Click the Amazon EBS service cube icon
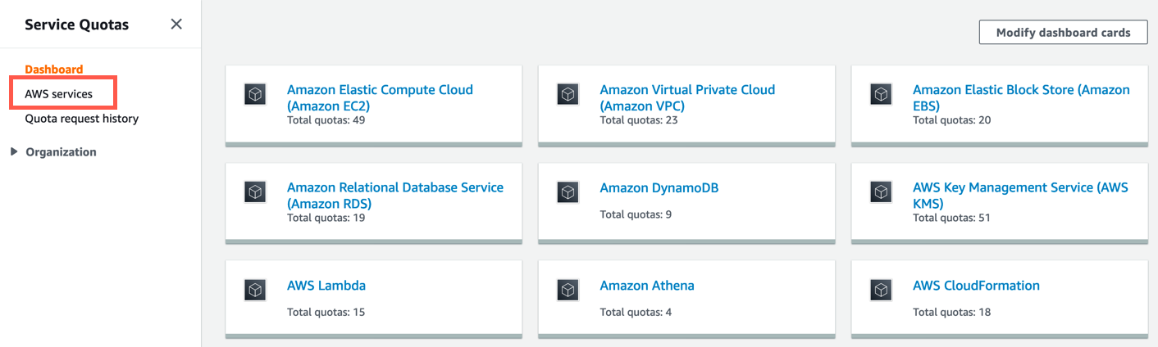Screen dimensions: 1158x347 click(881, 94)
